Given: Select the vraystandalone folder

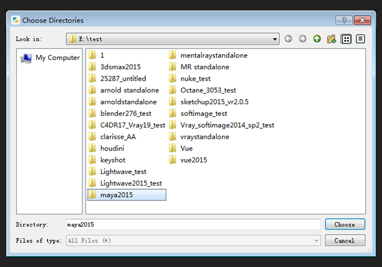Looking at the screenshot, I should coord(199,137).
